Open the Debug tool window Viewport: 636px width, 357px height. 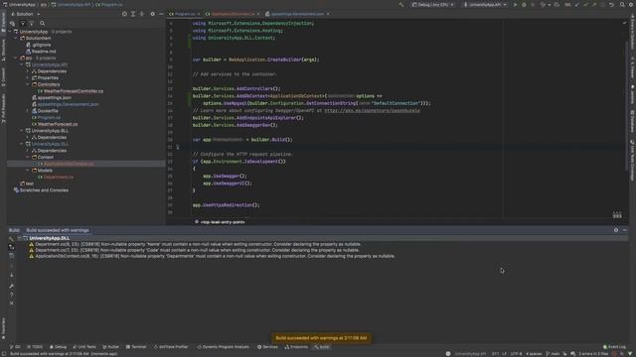tap(58, 347)
